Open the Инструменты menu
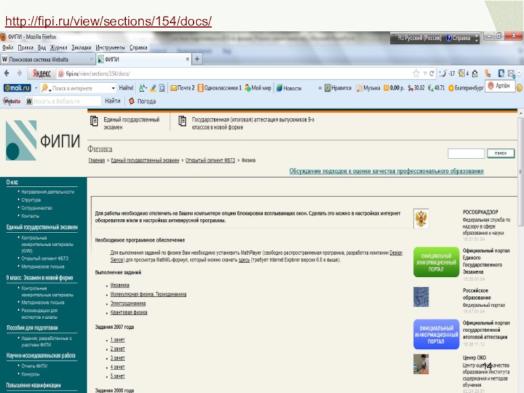The height and width of the screenshot is (393, 524). click(110, 47)
